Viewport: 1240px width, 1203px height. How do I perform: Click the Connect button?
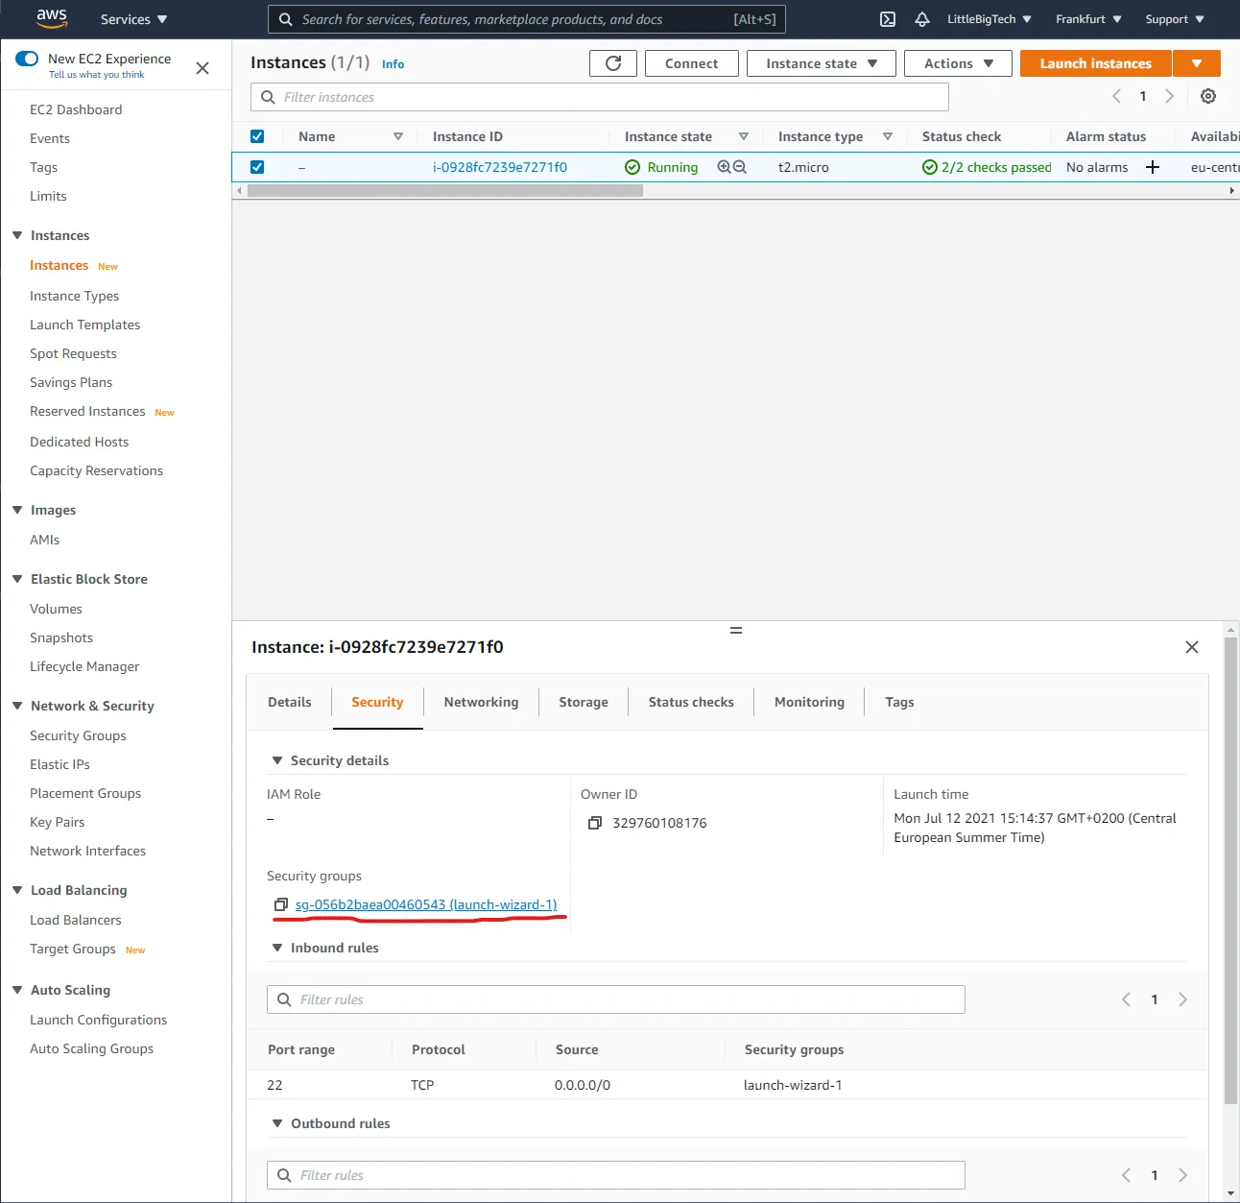click(x=691, y=63)
